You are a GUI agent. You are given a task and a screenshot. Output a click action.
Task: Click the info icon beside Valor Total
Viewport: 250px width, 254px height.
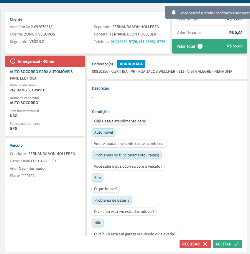[x=200, y=46]
